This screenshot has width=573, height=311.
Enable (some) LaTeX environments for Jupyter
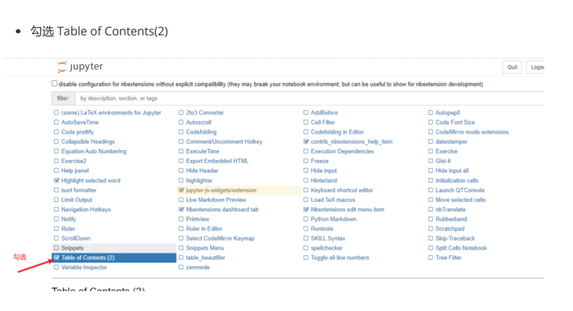coord(56,113)
